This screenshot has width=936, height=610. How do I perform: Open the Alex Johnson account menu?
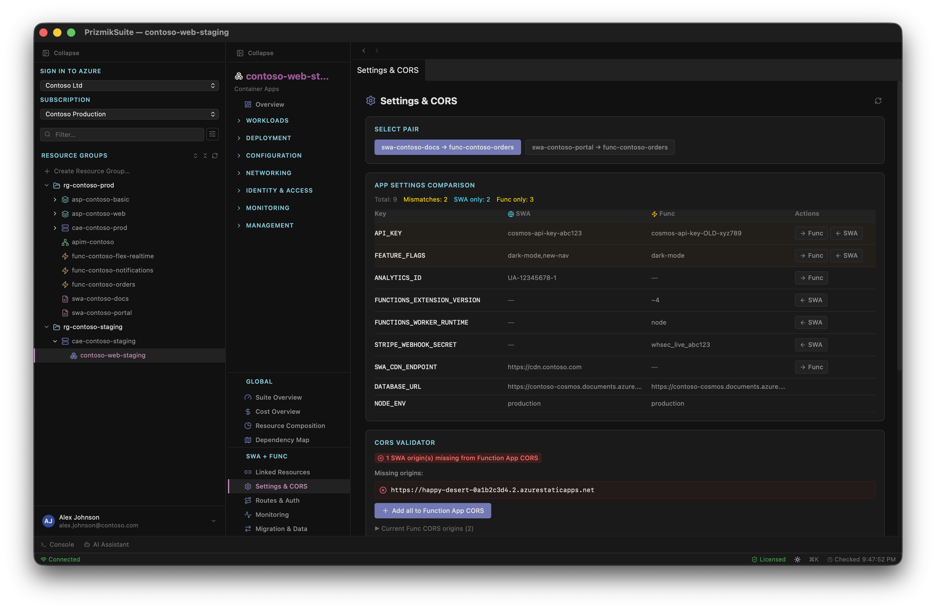pyautogui.click(x=129, y=521)
